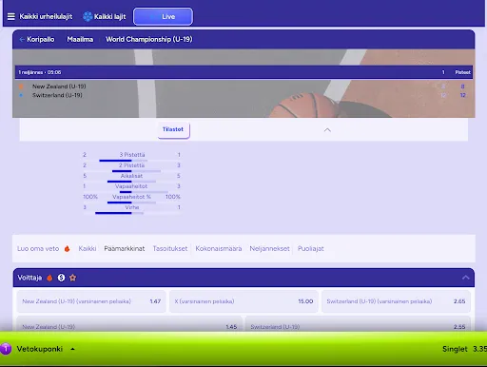Open the hamburger menu icon
The height and width of the screenshot is (367, 487).
(11, 16)
